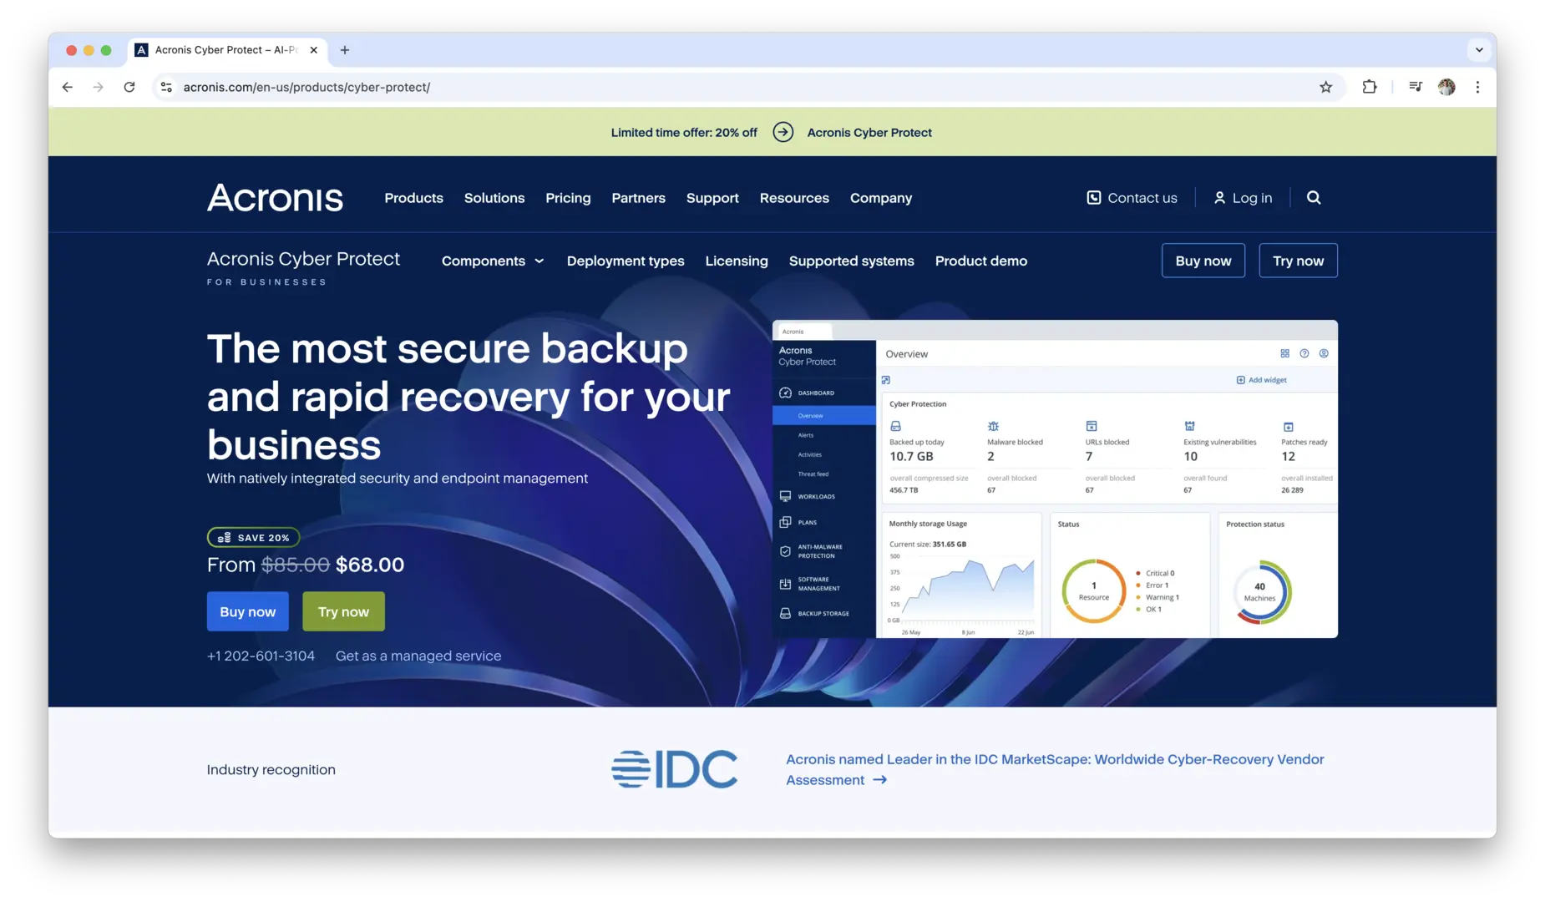
Task: Bookmark this page with the star icon
Action: [1325, 87]
